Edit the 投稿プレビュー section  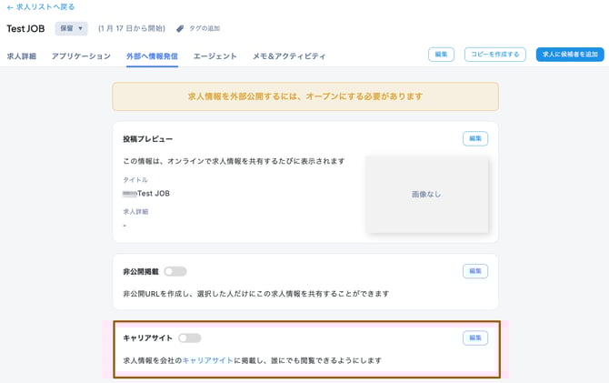474,139
